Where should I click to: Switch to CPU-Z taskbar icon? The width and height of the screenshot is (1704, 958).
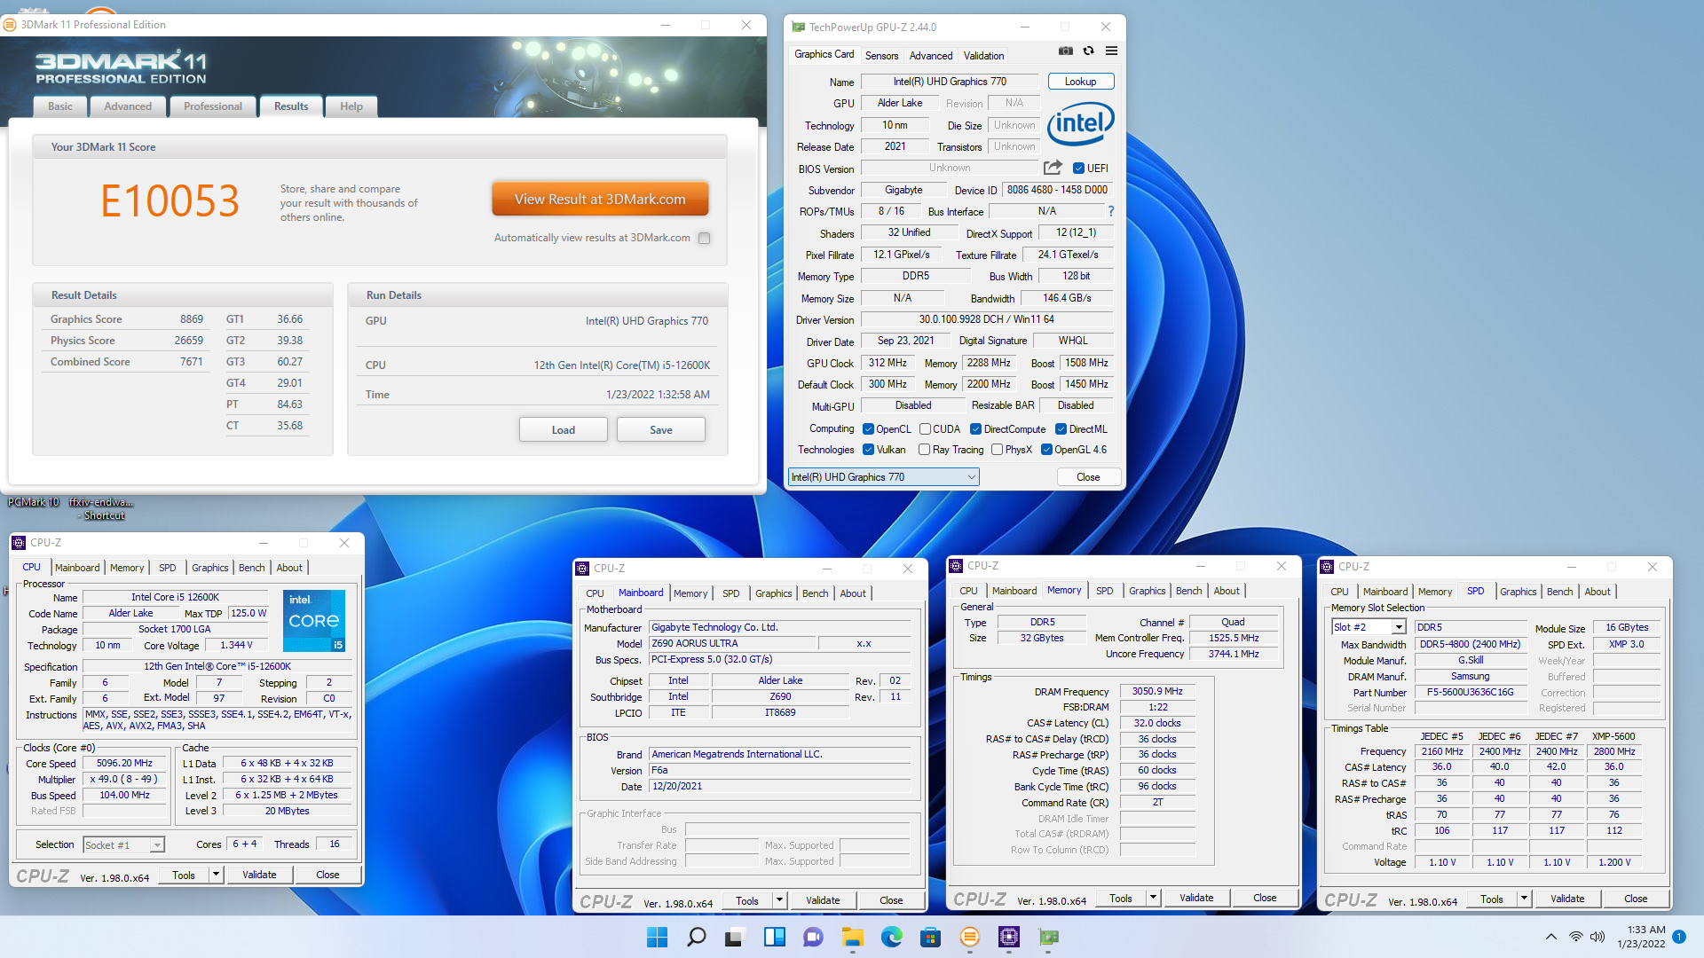click(1009, 937)
